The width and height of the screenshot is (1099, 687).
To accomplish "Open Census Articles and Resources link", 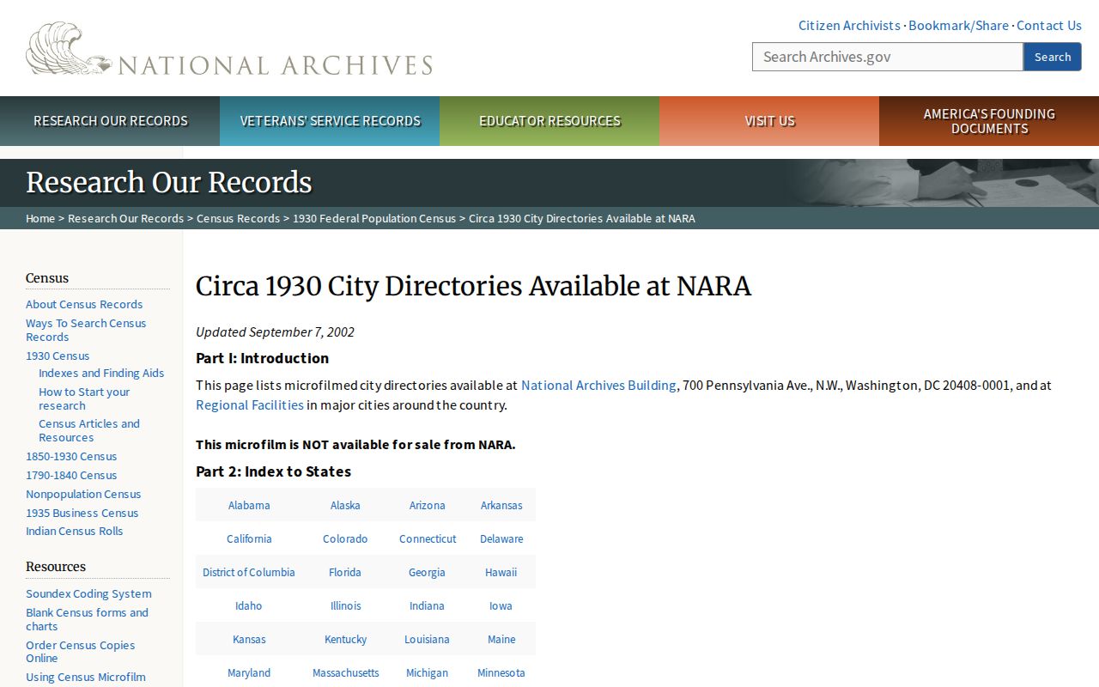I will pos(89,430).
